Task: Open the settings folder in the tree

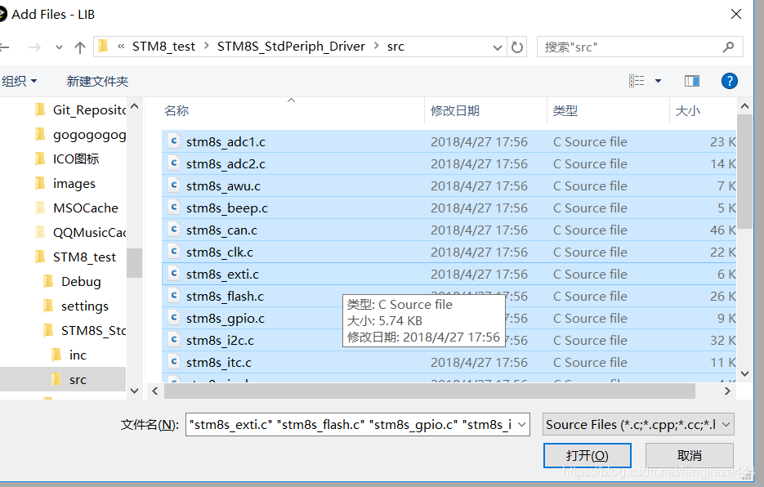Action: coord(76,306)
